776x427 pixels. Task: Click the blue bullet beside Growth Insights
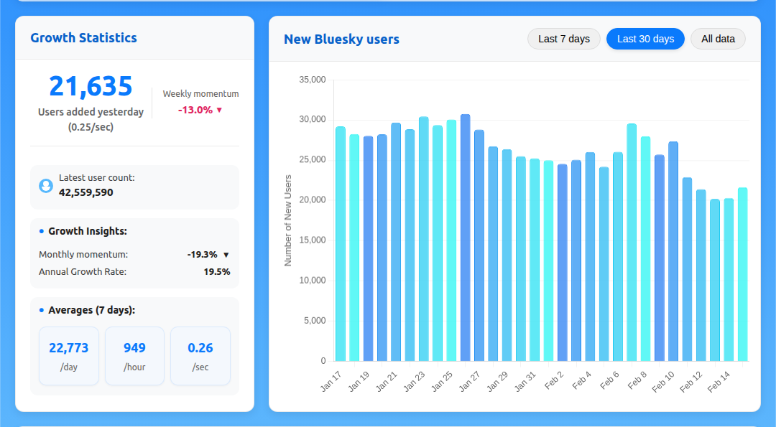(x=42, y=231)
